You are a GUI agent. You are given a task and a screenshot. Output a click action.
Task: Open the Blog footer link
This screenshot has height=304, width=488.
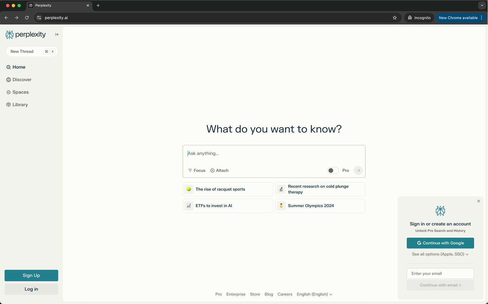point(269,294)
